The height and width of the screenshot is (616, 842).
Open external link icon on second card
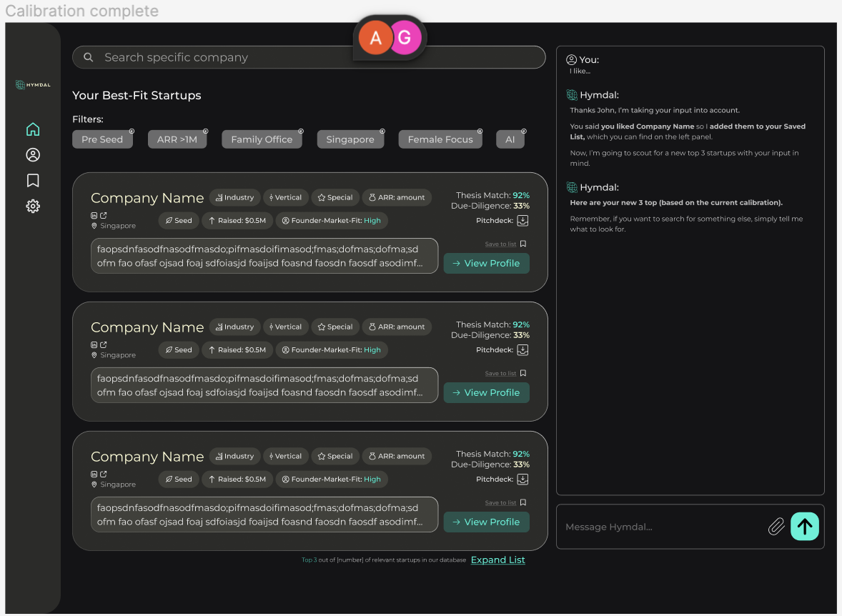click(x=104, y=344)
